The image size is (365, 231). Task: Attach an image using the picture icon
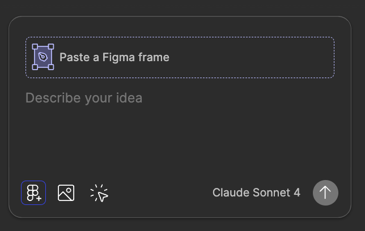pos(66,193)
